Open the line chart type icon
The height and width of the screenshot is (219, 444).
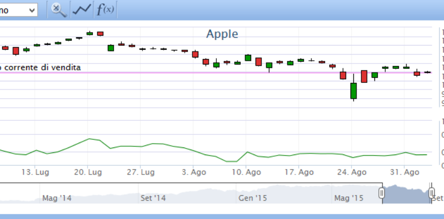(x=82, y=10)
